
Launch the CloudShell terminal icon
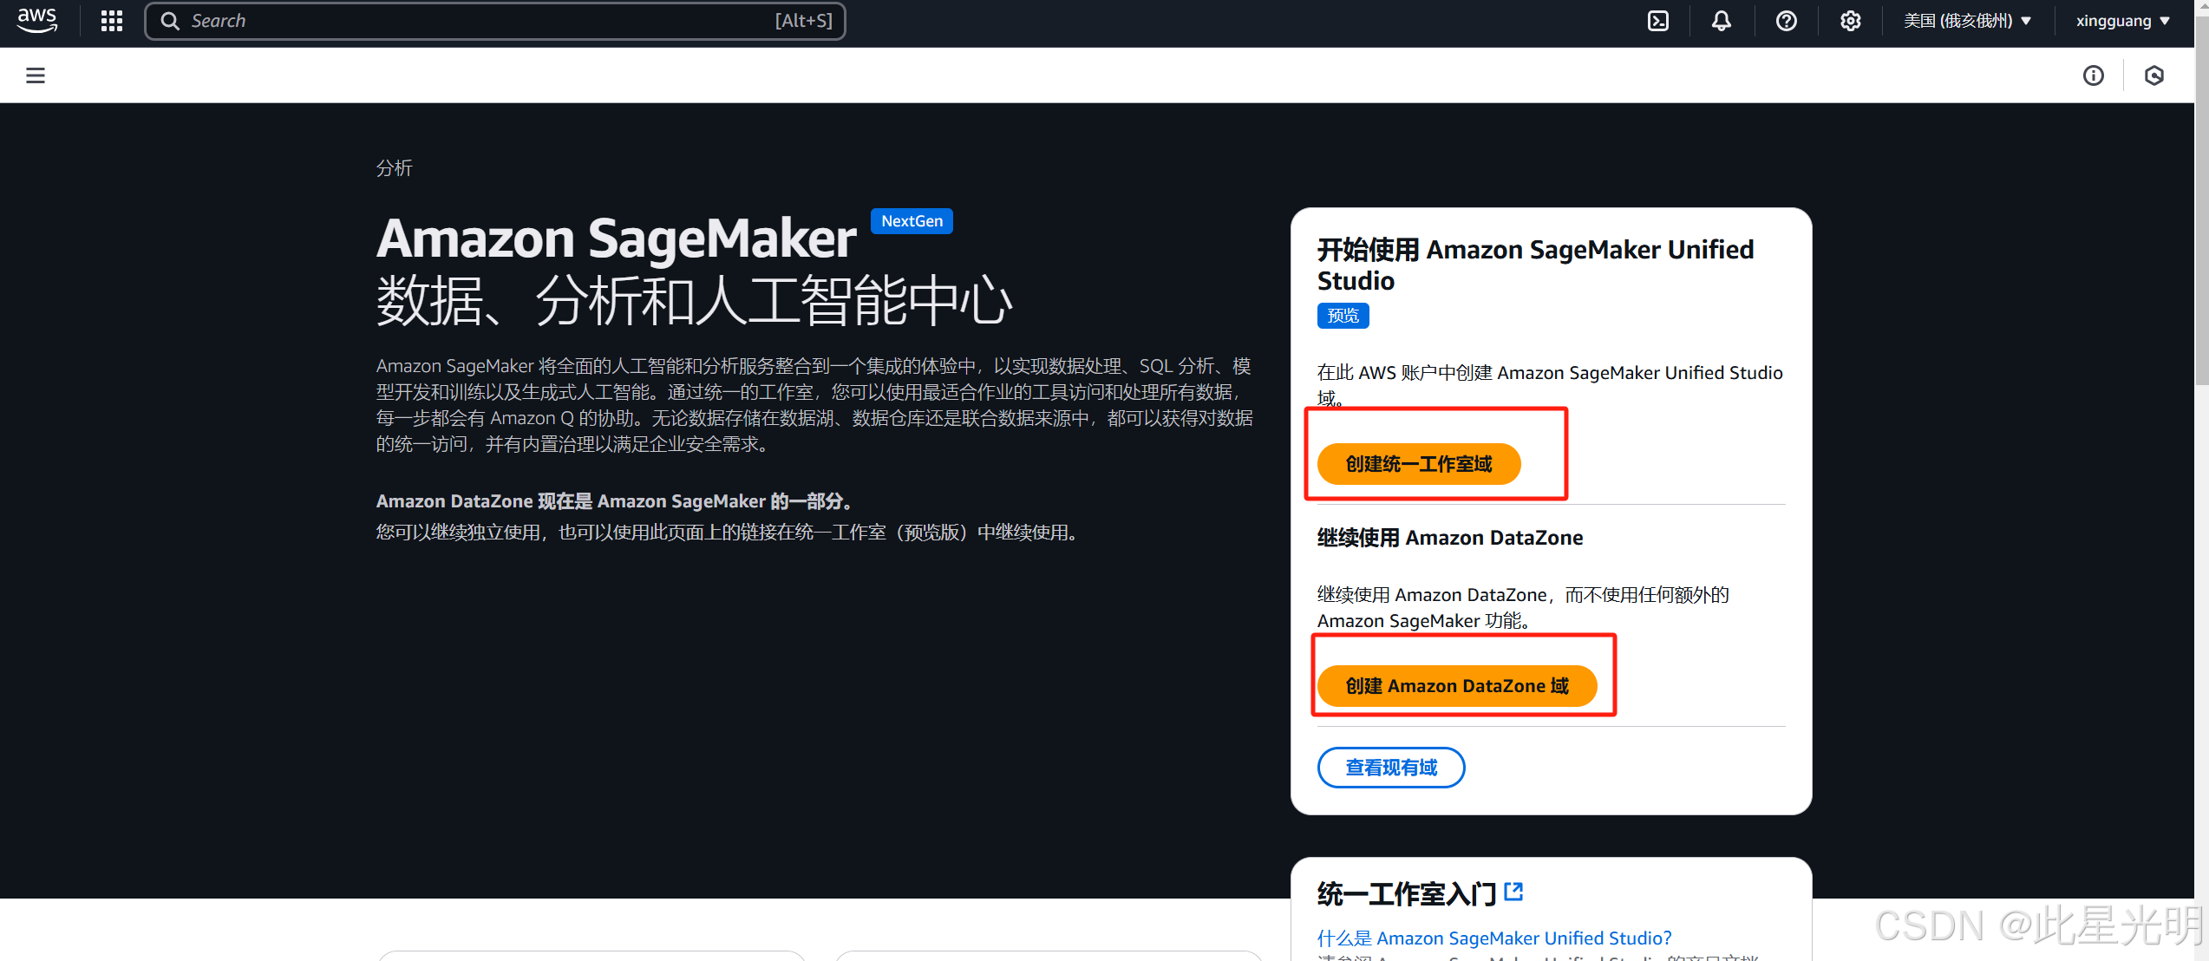1657,21
